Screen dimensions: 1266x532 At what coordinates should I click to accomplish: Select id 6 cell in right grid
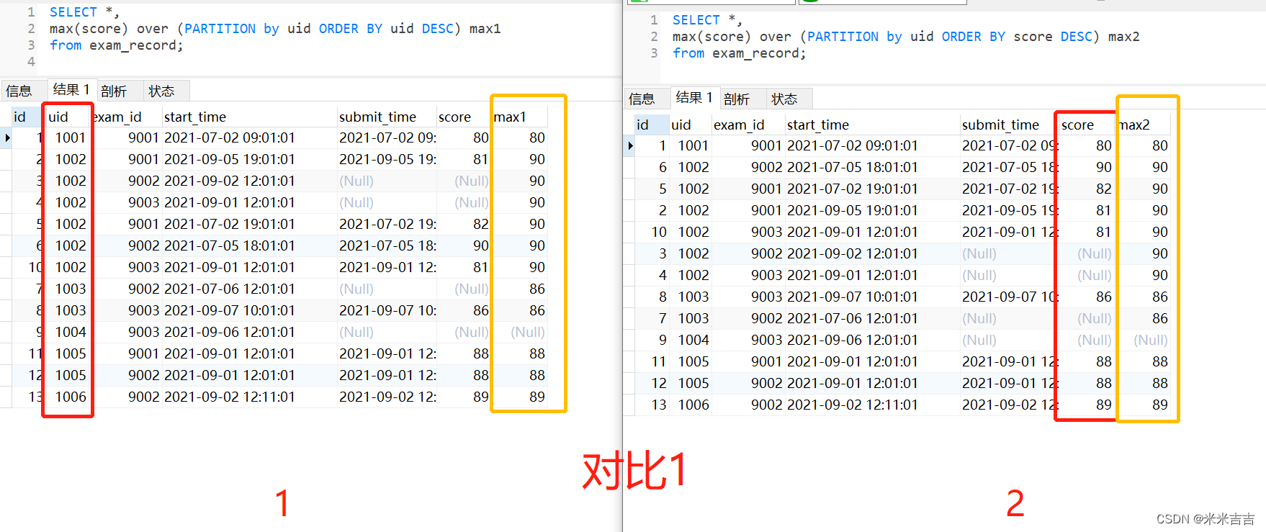(x=651, y=167)
